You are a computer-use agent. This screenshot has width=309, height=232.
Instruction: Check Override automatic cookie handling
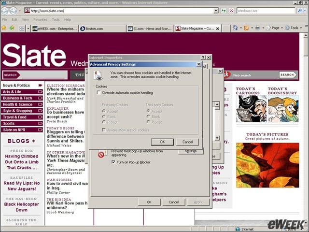tap(98, 92)
